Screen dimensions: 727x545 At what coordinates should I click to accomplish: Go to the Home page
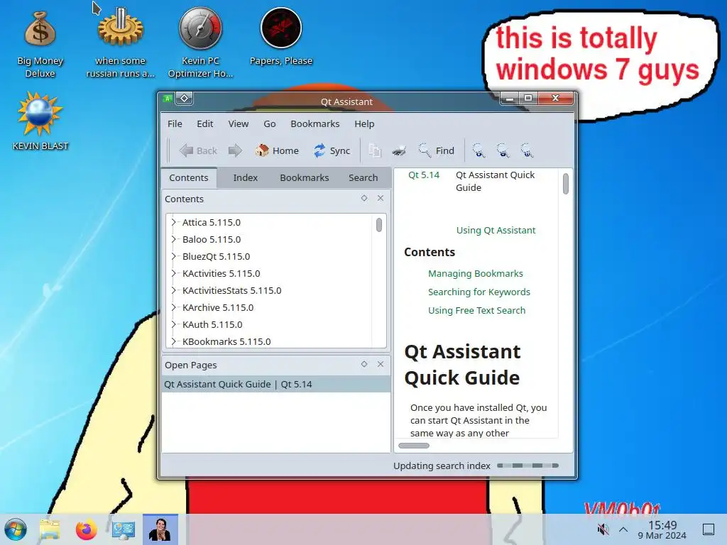click(x=277, y=150)
